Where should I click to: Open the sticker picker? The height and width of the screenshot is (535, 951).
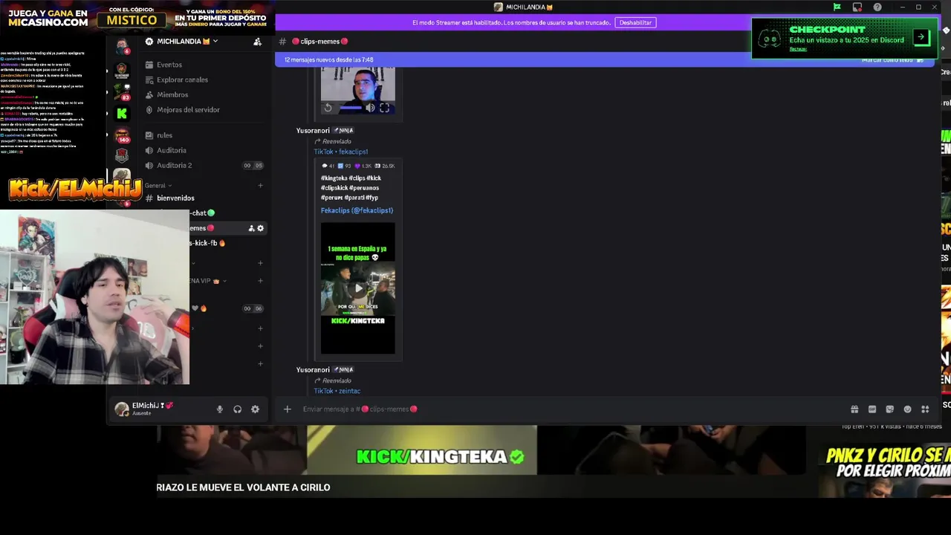889,409
